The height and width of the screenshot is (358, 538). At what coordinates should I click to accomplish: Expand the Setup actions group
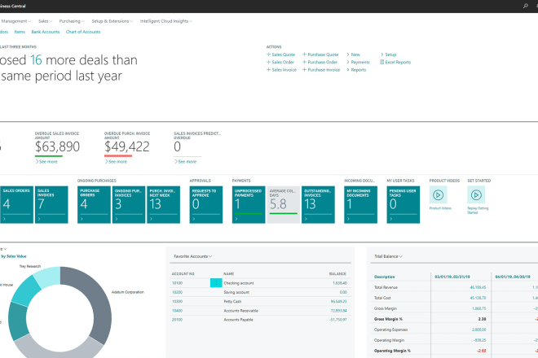(x=388, y=55)
